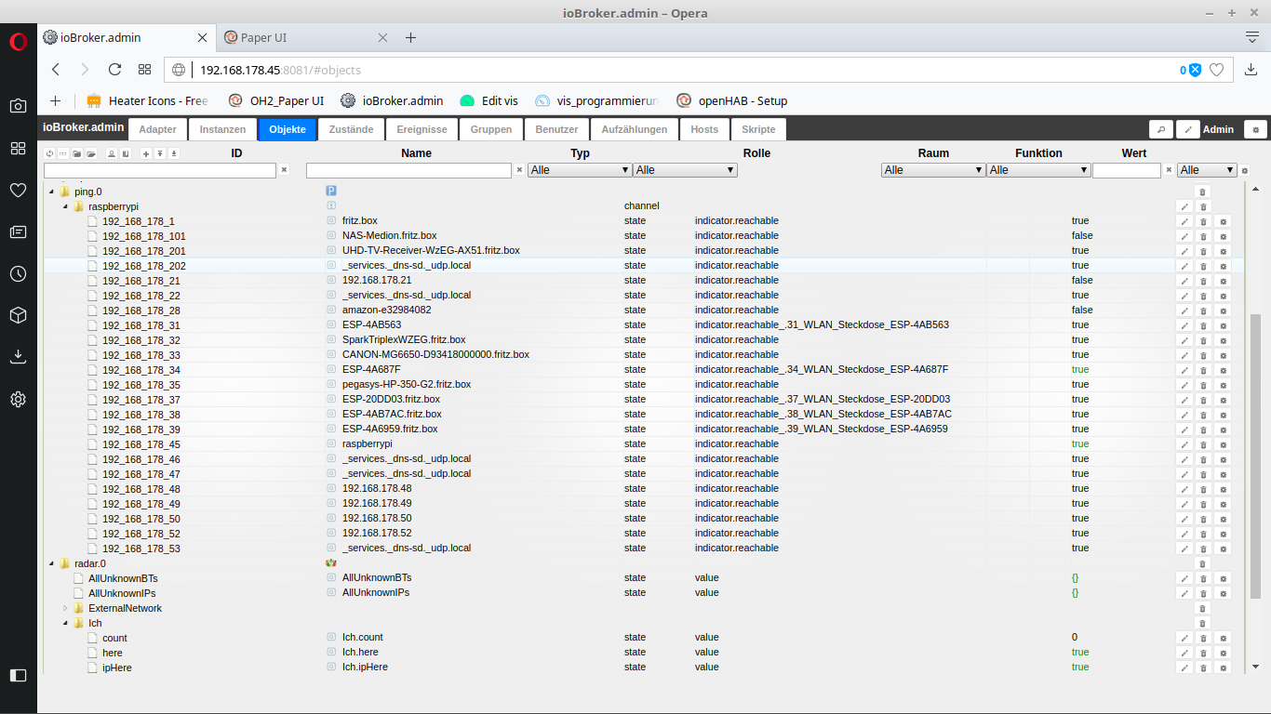Click the Name filter input field
This screenshot has height=714, width=1271.
click(409, 170)
